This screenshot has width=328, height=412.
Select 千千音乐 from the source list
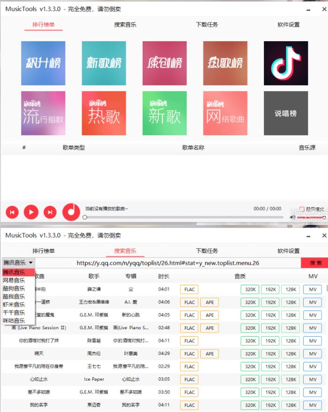[18, 313]
